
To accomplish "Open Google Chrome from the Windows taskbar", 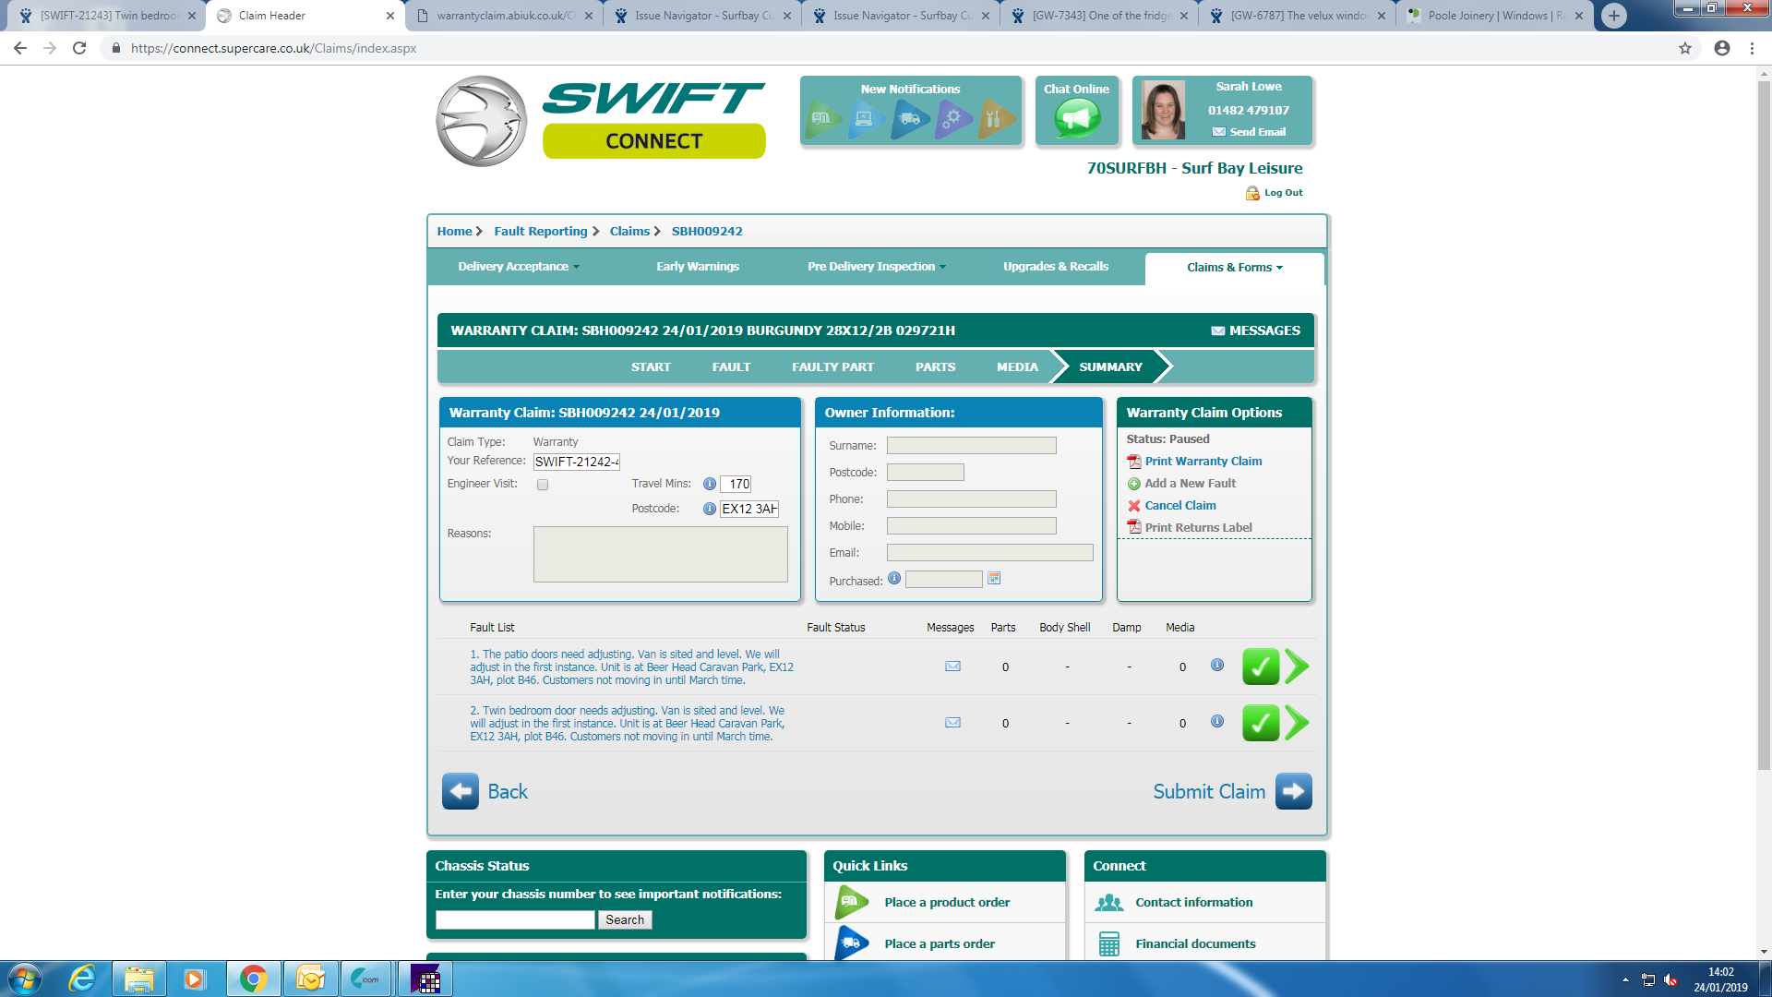I will [253, 979].
